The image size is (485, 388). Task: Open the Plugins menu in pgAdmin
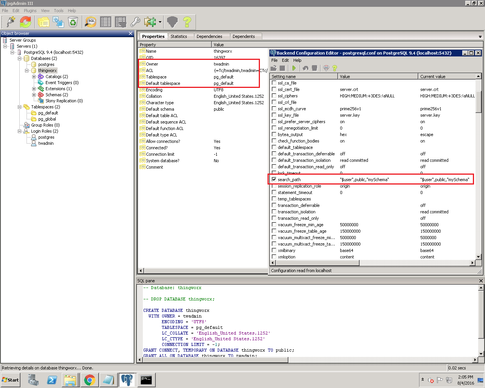[30, 11]
